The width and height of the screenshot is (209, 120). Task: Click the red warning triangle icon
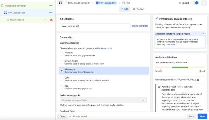(51, 20)
